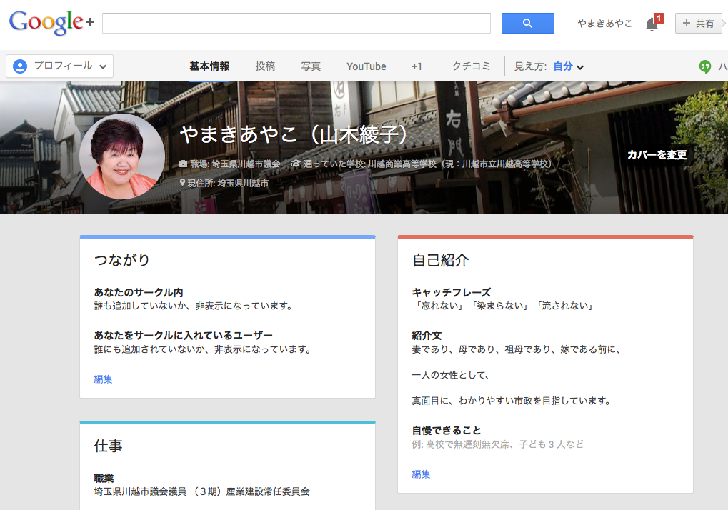Open the +1 tab

pyautogui.click(x=417, y=66)
